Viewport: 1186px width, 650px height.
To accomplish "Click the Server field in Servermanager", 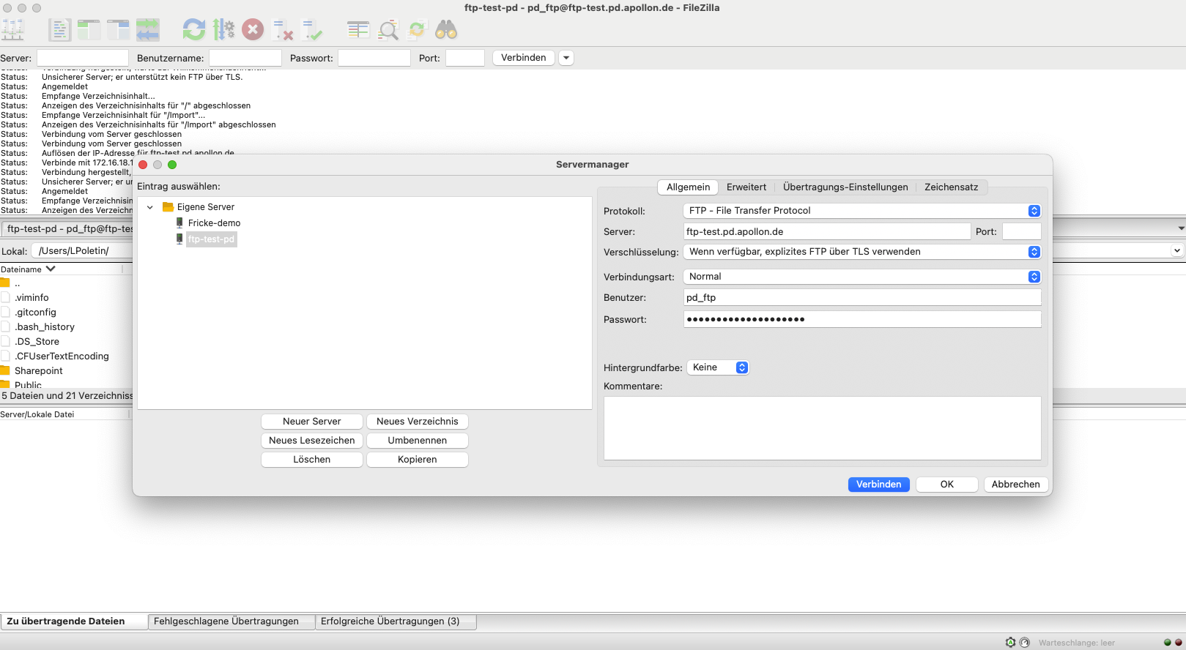I will [x=827, y=231].
